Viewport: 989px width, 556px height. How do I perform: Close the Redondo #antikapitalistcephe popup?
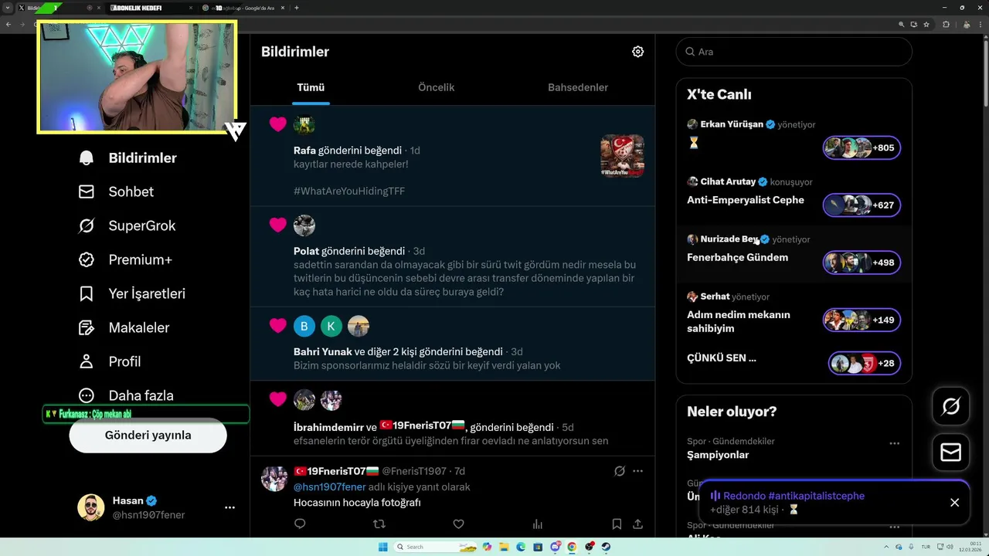pos(954,503)
